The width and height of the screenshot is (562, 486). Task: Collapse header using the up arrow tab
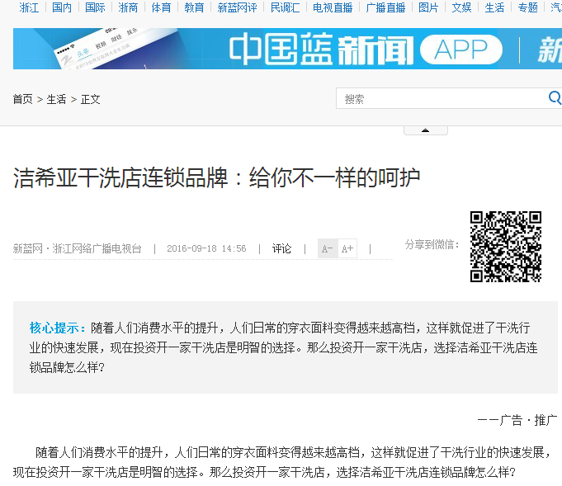click(425, 130)
